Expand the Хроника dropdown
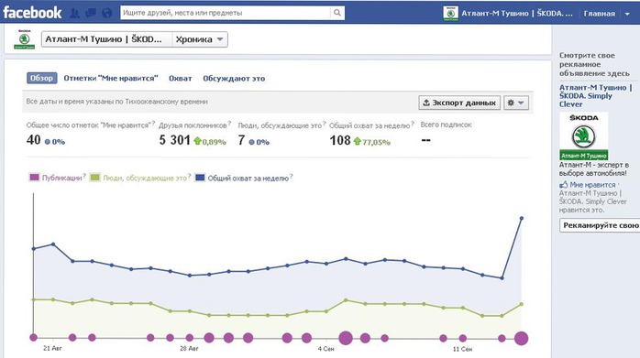 pyautogui.click(x=200, y=39)
